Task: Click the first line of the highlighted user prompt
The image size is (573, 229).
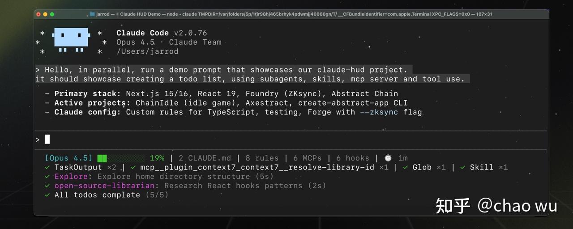Action: click(224, 70)
